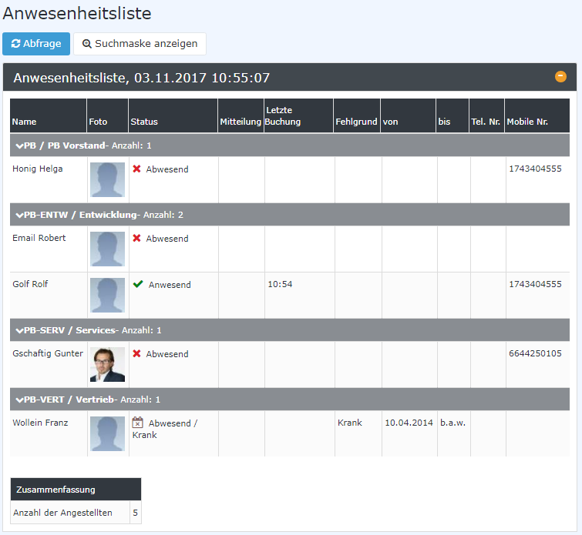Screen dimensions: 582x535
Task: Sort by the Letzte Buchung column header
Action: (x=283, y=116)
